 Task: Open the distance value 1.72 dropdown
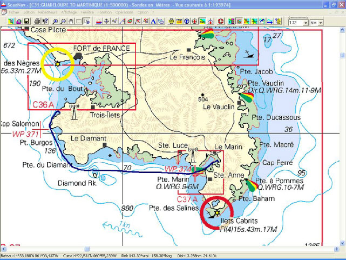tap(304, 23)
